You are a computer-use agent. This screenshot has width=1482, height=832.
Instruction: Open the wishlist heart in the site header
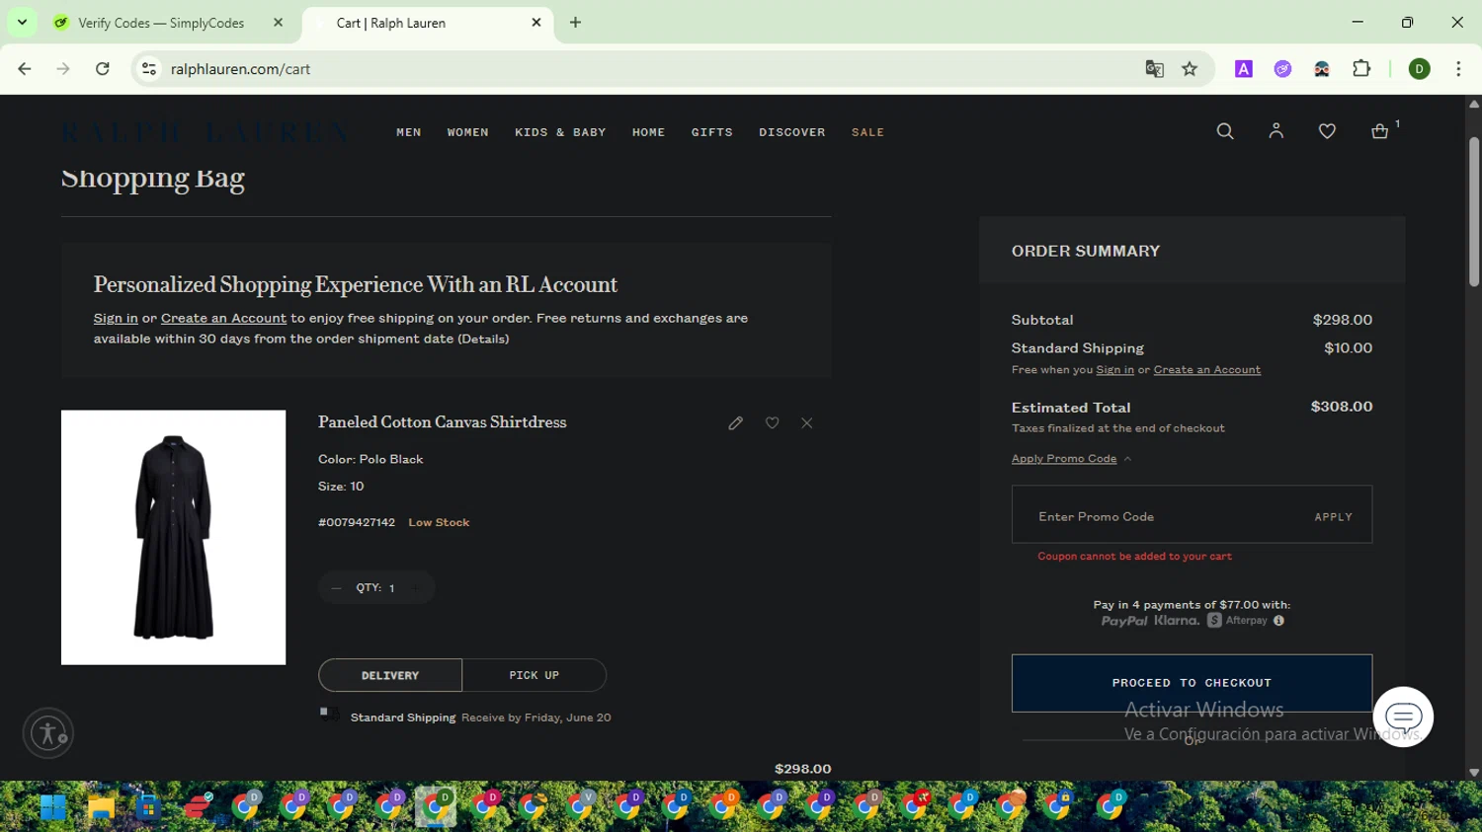click(1327, 131)
